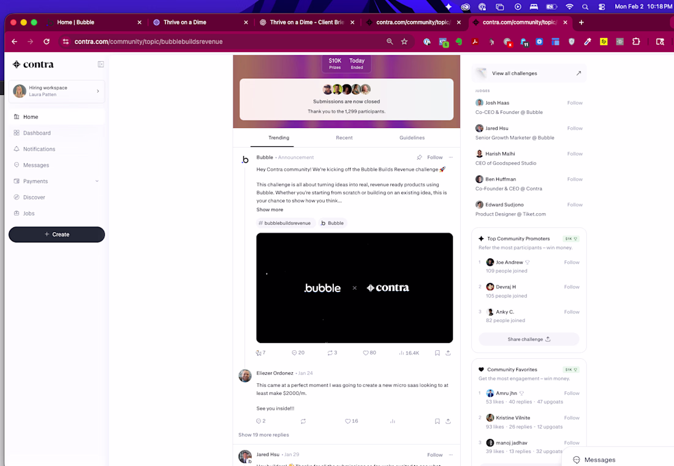Screen dimensions: 674x466
Task: Click the Share challenge button
Action: tap(529, 339)
